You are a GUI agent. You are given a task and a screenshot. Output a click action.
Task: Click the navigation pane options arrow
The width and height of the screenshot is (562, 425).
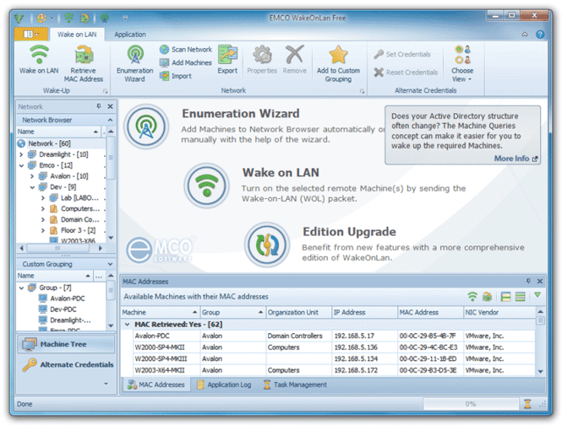[106, 384]
